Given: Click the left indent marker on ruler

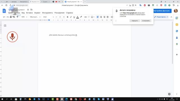Looking at the screenshot, I should click(49, 20).
